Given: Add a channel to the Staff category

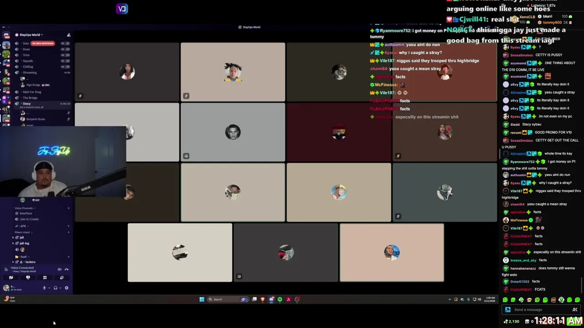Looking at the screenshot, I should pos(68,256).
